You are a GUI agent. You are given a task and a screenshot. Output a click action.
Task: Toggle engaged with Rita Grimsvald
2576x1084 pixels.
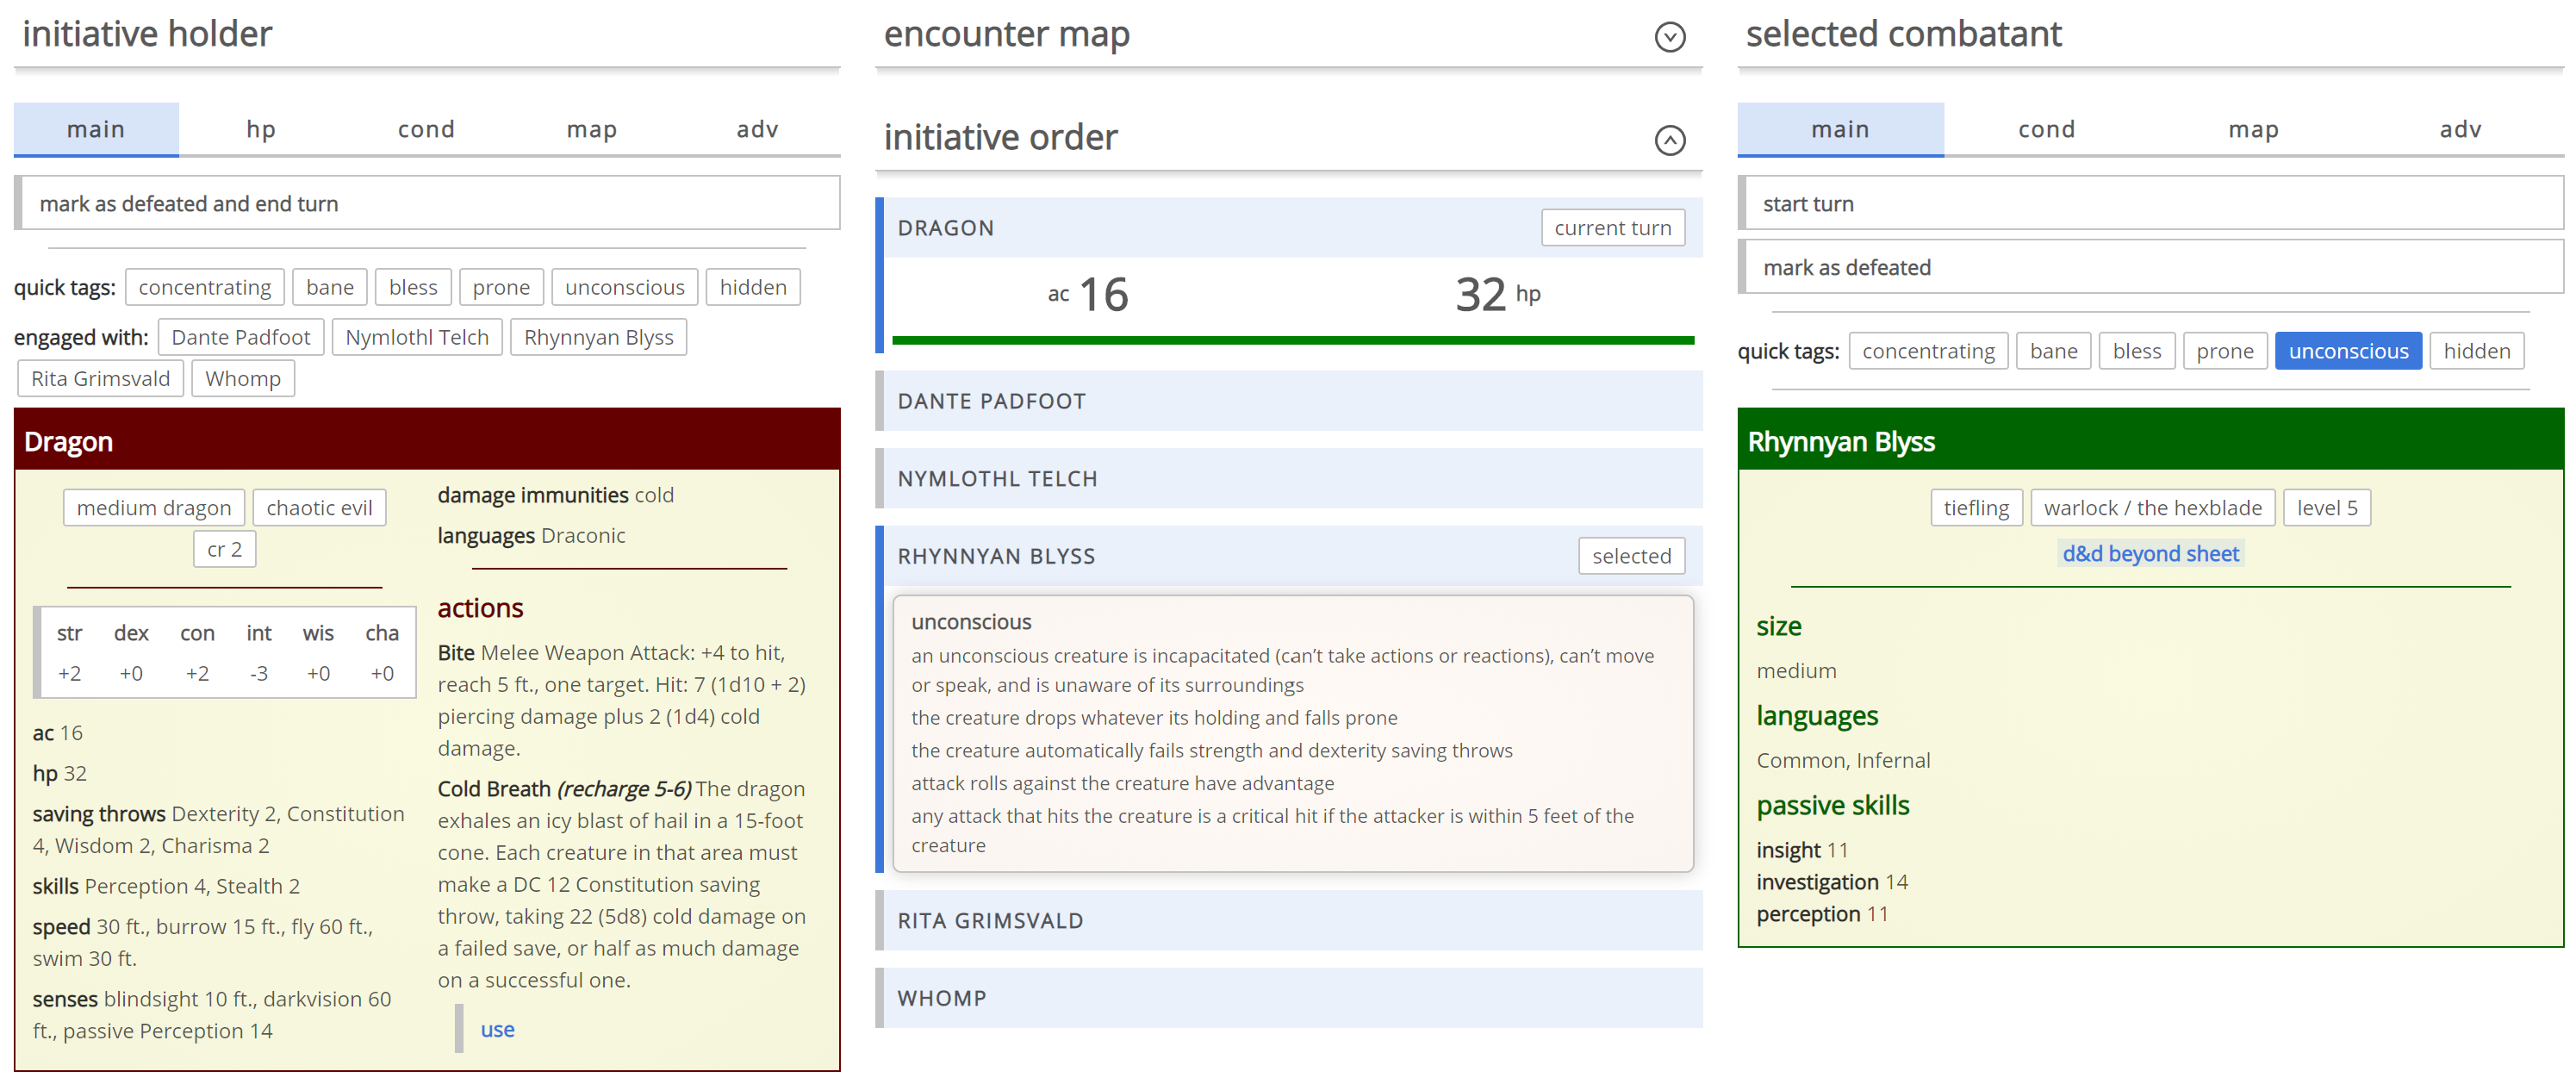(x=100, y=379)
